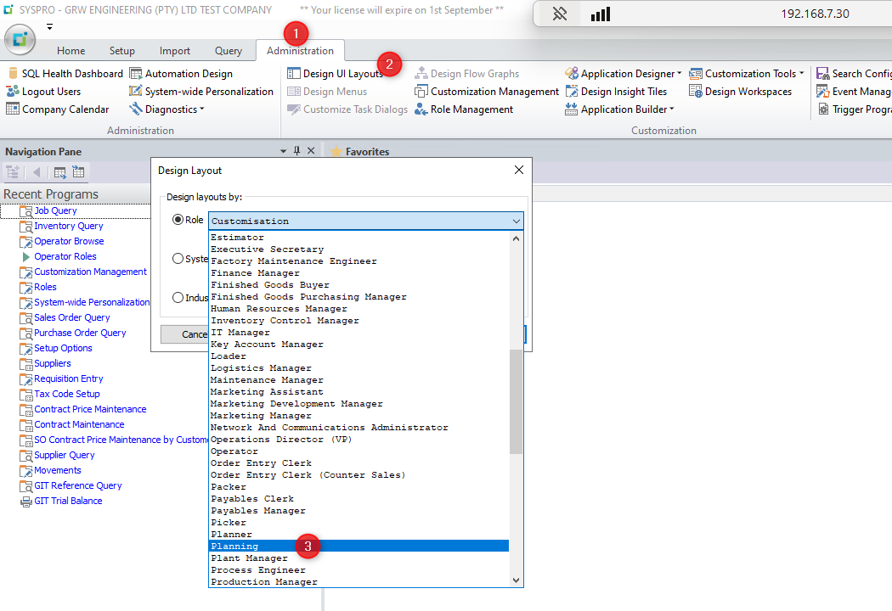
Task: Open SQL Health Dashboard icon
Action: (x=13, y=73)
